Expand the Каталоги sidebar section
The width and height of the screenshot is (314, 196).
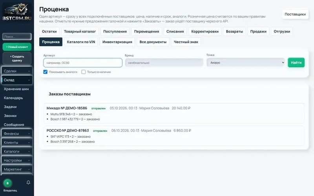coord(17,151)
